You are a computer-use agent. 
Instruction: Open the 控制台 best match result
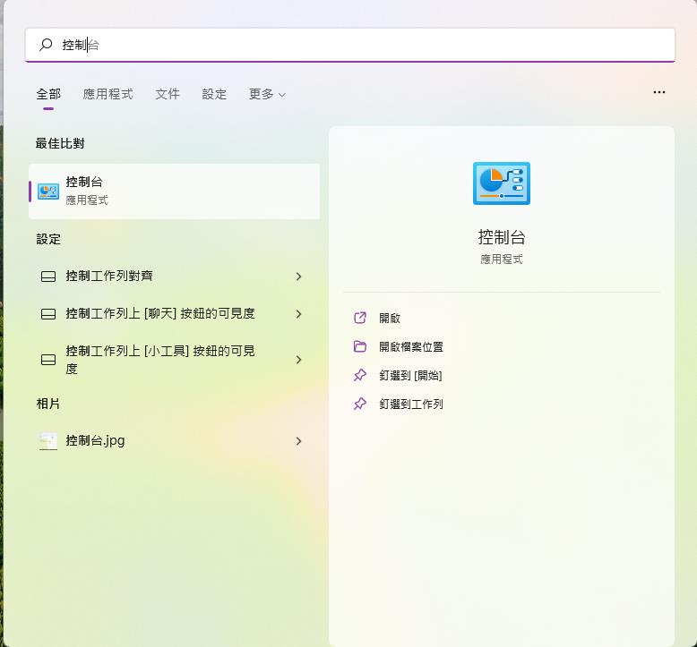(x=174, y=192)
